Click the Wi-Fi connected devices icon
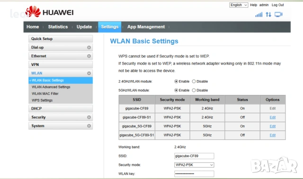 click(x=278, y=15)
